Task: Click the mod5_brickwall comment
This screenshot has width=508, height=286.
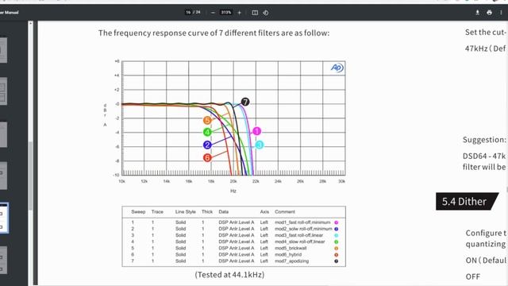Action: point(291,249)
